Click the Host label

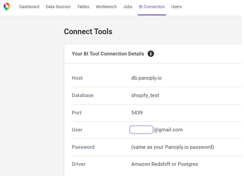tap(77, 78)
